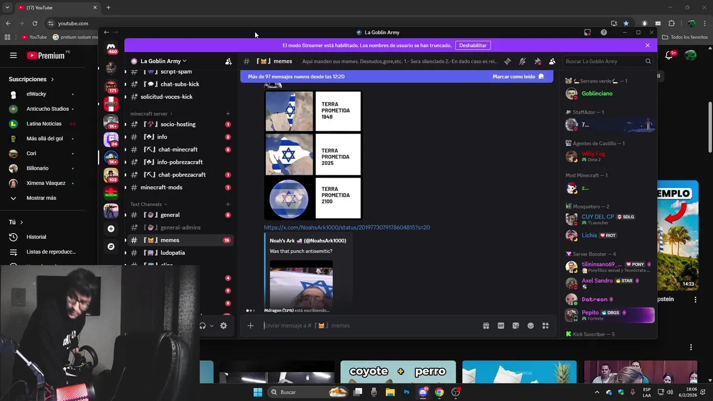The image size is (713, 401).
Task: Expand Mostrar más in YouTube subscriptions
Action: (x=42, y=198)
